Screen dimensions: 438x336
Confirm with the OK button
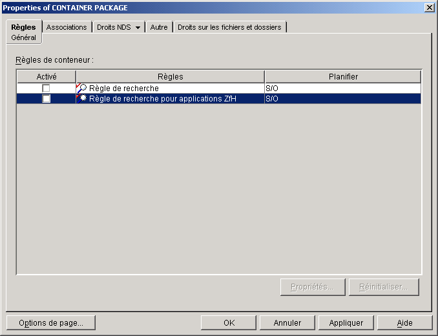pyautogui.click(x=229, y=323)
